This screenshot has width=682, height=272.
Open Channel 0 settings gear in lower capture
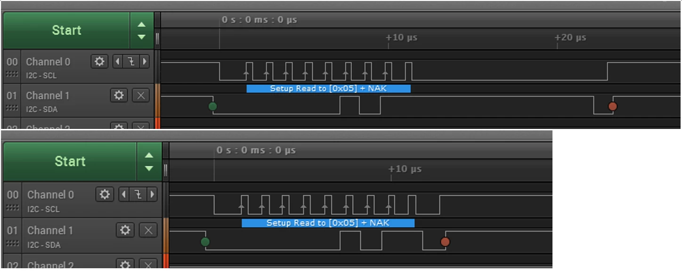105,194
